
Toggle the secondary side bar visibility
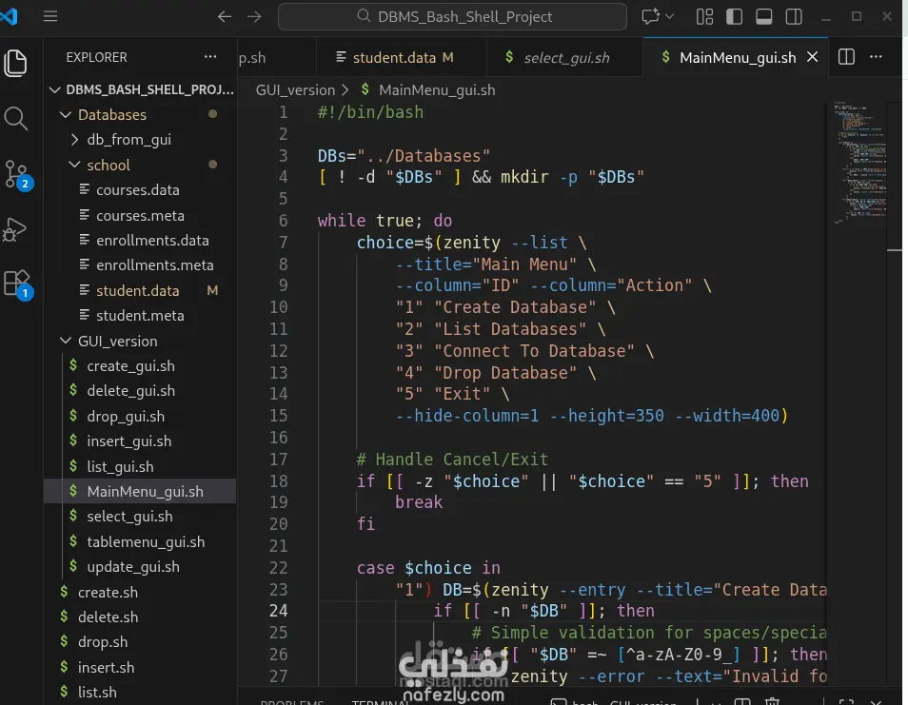click(x=793, y=16)
